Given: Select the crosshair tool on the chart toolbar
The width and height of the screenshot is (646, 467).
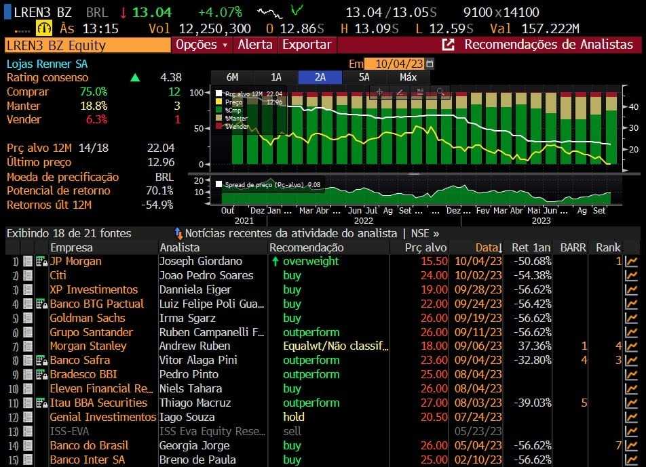Looking at the screenshot, I should point(379,92).
